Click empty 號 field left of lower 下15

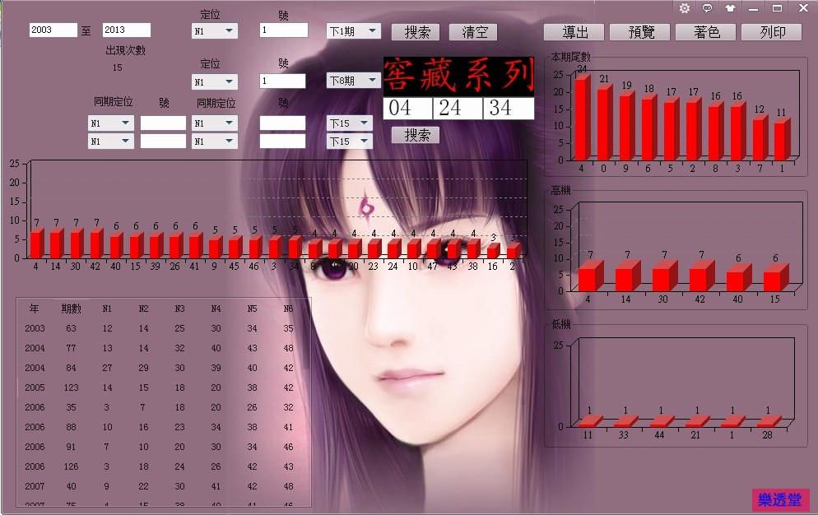[282, 142]
